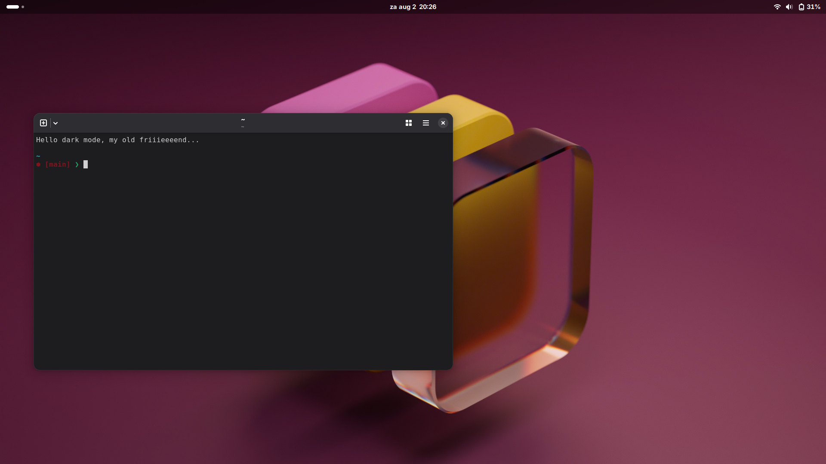Click the Hello dark mode text line
Screen dimensions: 826x464
117,140
